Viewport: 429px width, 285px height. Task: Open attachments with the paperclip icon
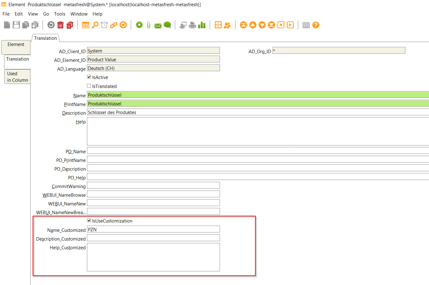coord(148,25)
